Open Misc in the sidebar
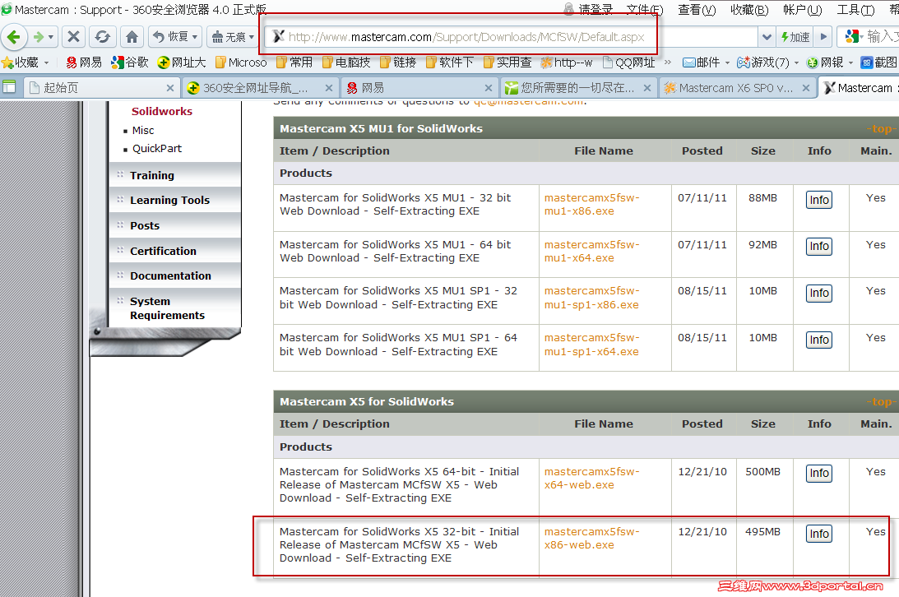The image size is (899, 597). pyautogui.click(x=143, y=130)
